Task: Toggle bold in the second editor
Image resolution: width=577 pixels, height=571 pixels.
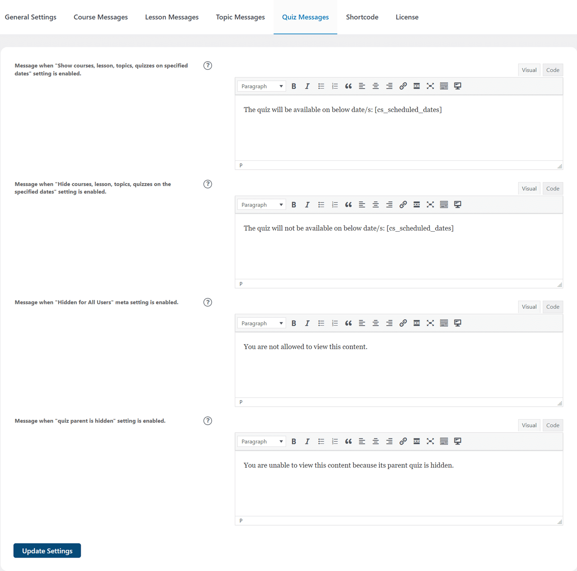Action: pyautogui.click(x=294, y=205)
